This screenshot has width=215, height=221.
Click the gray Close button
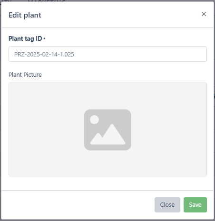coord(167,205)
